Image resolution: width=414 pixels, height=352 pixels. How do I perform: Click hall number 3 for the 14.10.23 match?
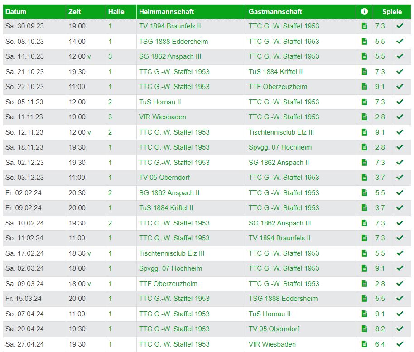point(110,56)
